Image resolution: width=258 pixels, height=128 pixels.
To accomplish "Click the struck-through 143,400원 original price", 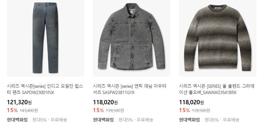I will pos(29,111).
